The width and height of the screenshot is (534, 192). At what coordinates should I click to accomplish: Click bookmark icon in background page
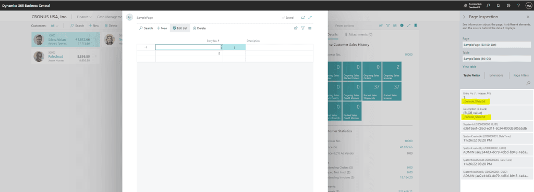[x=416, y=25]
